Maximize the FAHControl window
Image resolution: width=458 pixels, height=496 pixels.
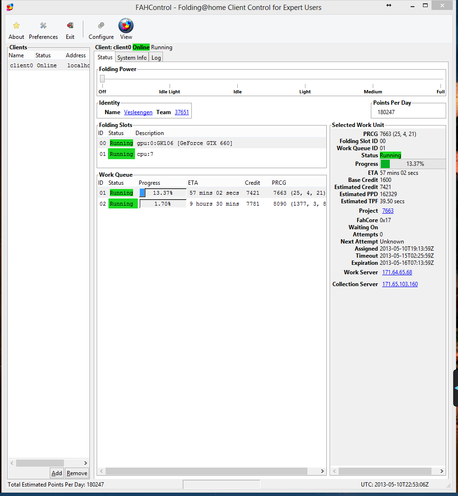(x=425, y=5)
